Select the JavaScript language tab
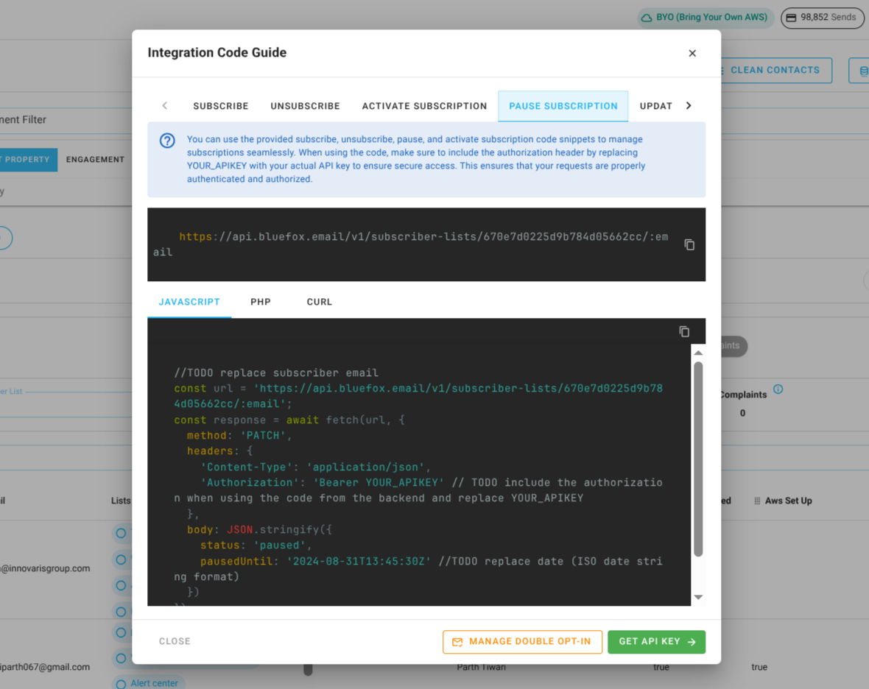 click(189, 302)
